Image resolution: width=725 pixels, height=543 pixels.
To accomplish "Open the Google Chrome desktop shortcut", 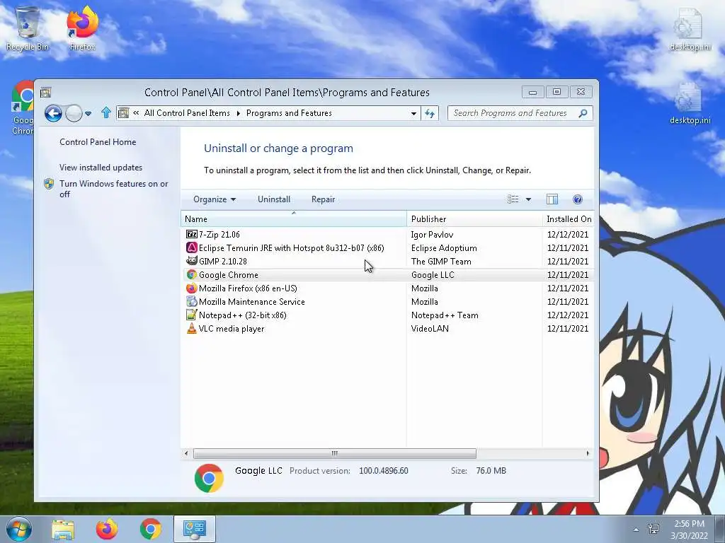I will (23, 107).
